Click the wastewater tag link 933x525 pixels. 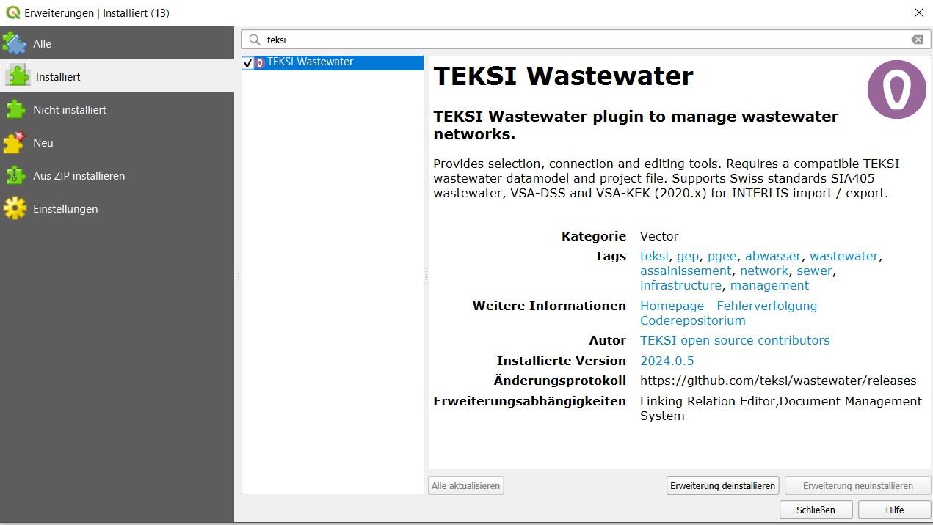[x=844, y=256]
